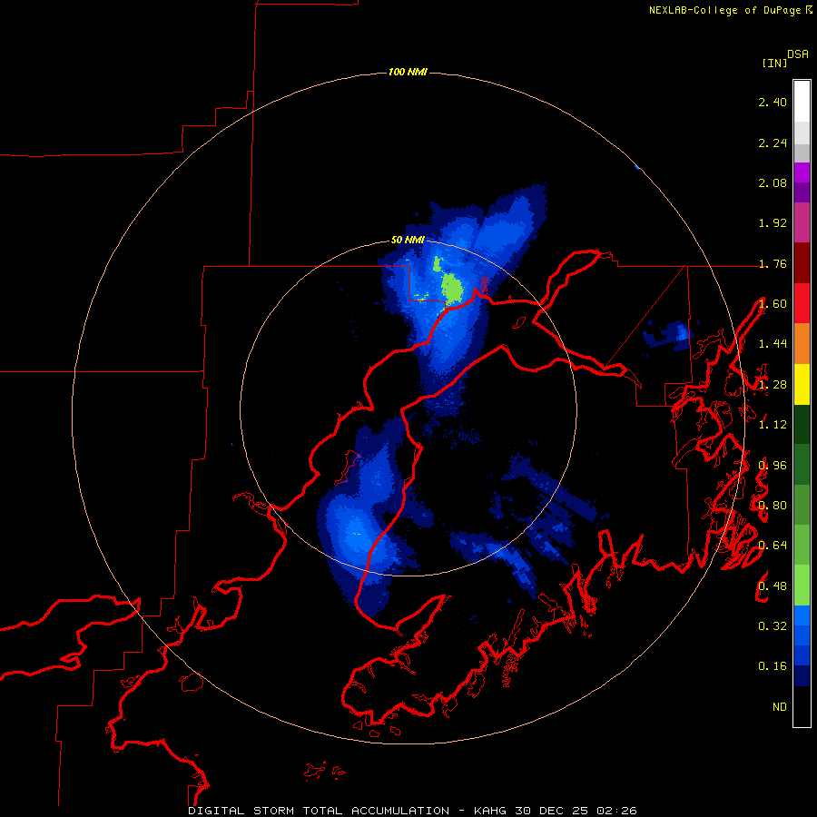Click the 1.60 legend value
Viewport: 817px width, 817px height.
click(773, 304)
